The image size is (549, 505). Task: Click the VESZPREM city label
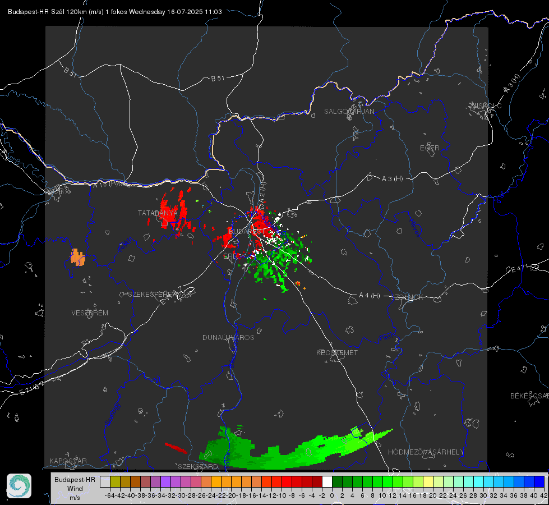tap(90, 313)
